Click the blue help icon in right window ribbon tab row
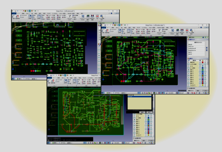 click(201, 27)
